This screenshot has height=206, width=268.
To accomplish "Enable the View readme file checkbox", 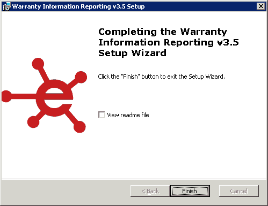I will 102,115.
